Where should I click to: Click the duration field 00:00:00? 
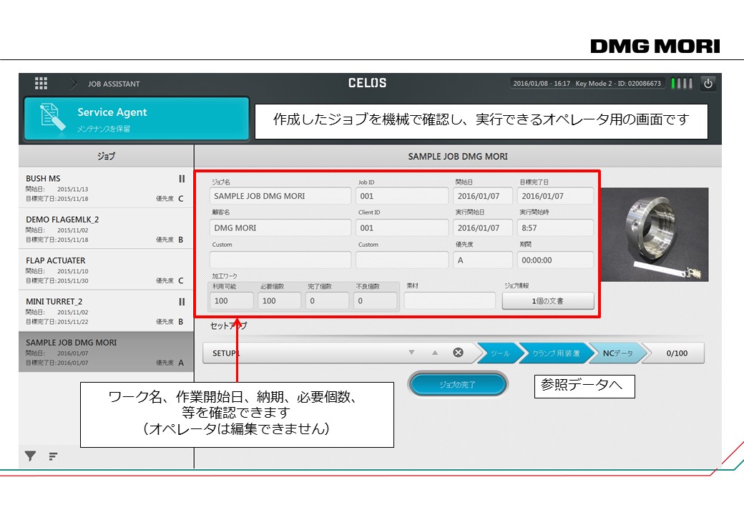555,260
